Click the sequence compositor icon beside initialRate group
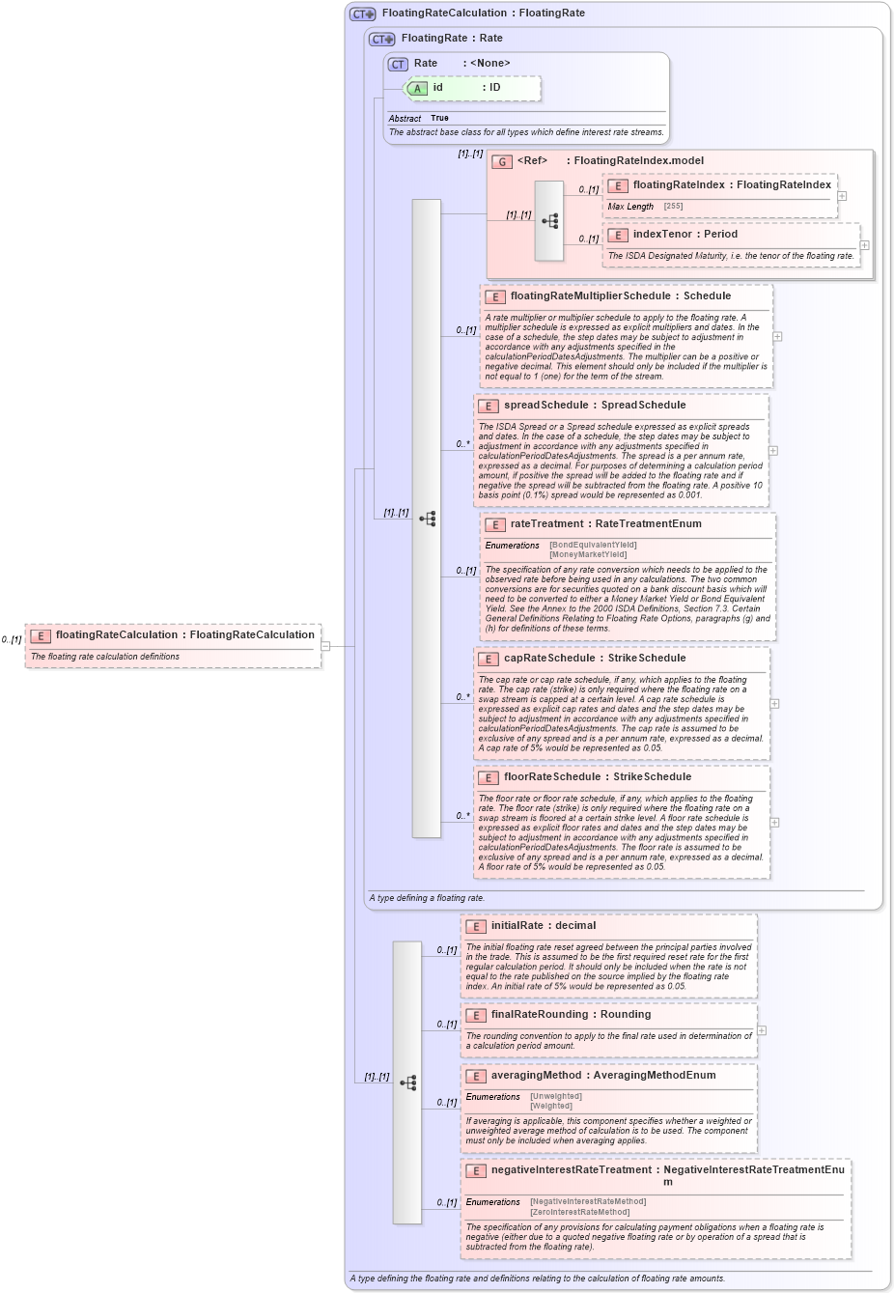 click(407, 1082)
